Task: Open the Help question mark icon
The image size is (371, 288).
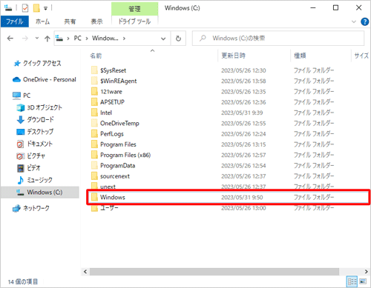Action: tap(364, 21)
